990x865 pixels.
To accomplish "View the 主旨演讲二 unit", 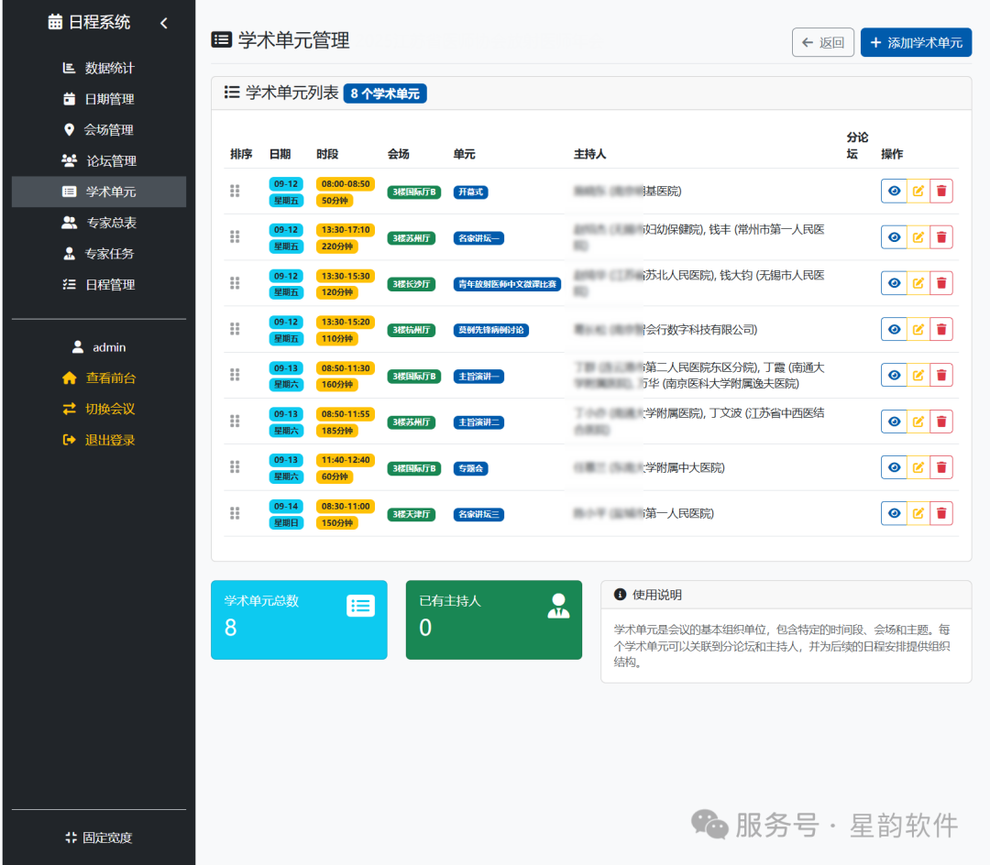I will 894,421.
